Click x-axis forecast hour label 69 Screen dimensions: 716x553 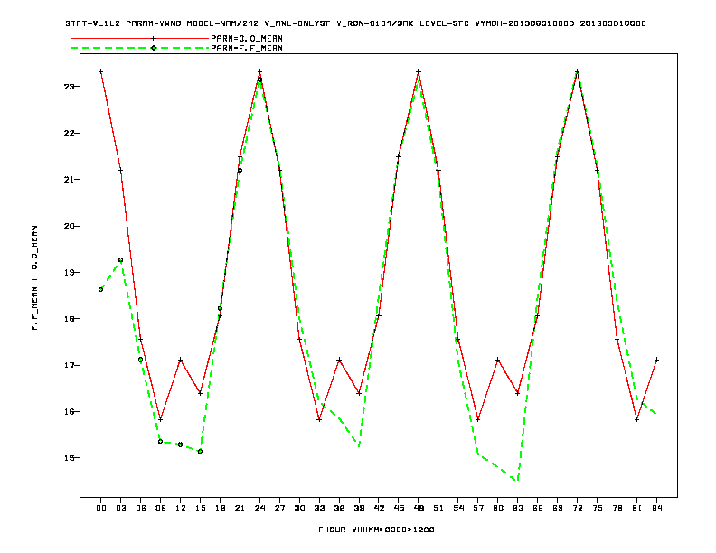pos(558,508)
